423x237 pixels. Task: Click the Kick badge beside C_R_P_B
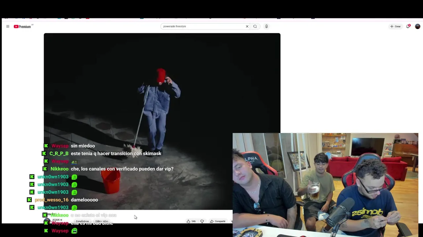[44, 153]
